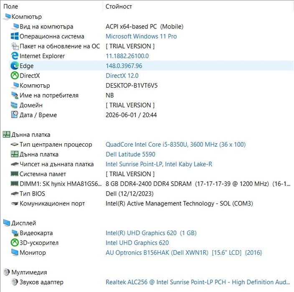Click the Internet Explorer icon
Viewport: 294px width, 292px height.
[15, 56]
